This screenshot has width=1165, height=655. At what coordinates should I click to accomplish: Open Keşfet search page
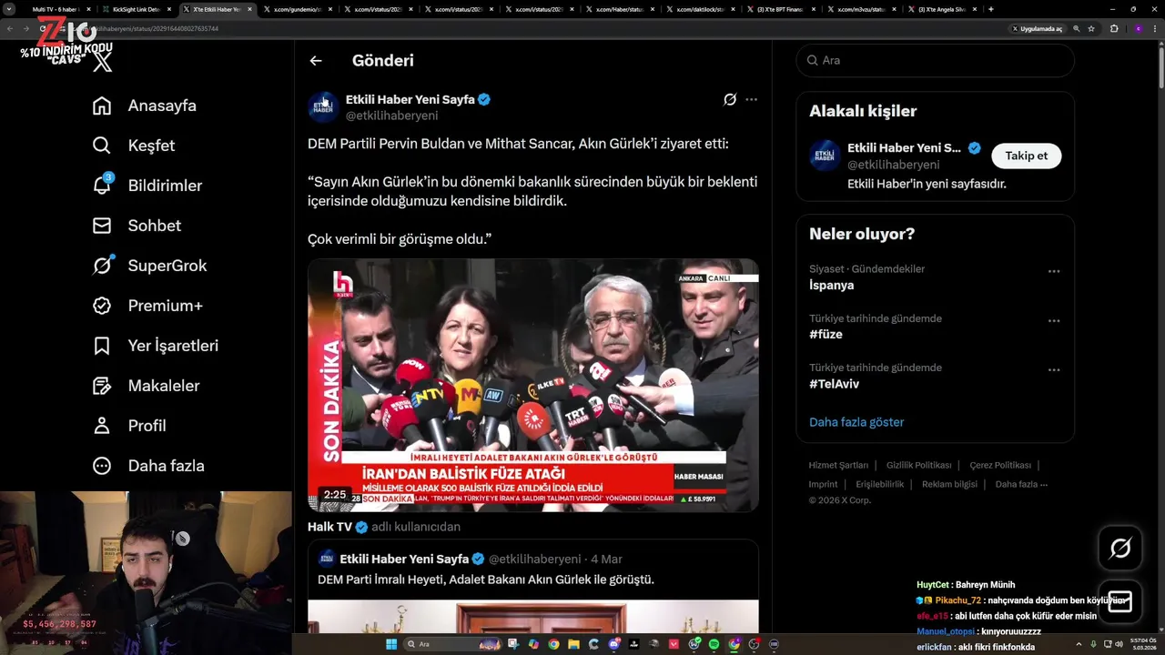click(x=134, y=146)
